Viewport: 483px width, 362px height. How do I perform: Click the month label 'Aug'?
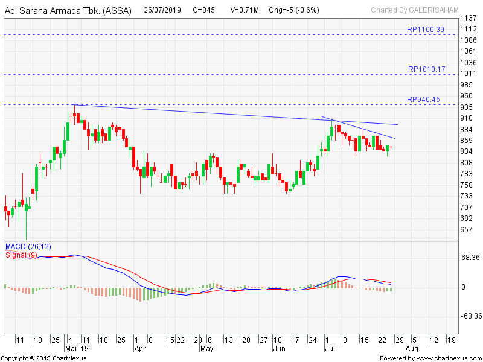coord(412,349)
